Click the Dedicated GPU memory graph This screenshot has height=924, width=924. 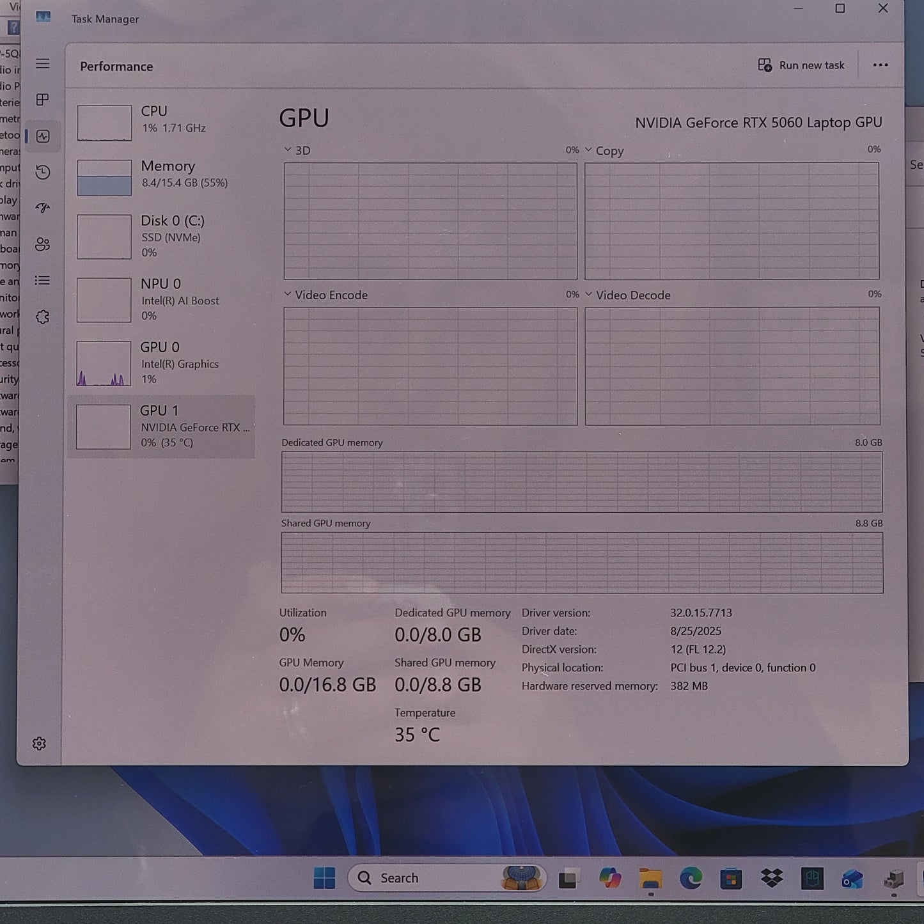pyautogui.click(x=582, y=482)
